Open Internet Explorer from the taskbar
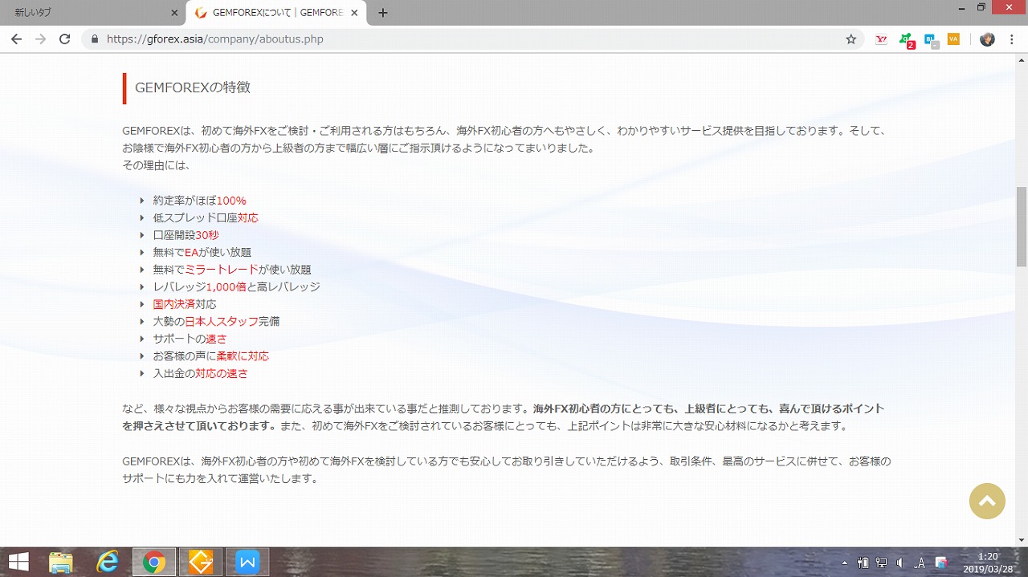This screenshot has width=1028, height=577. [x=107, y=563]
